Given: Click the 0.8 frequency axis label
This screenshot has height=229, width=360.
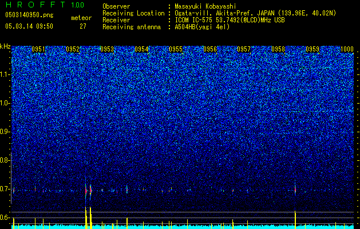Looking at the screenshot, I should 5,160.
